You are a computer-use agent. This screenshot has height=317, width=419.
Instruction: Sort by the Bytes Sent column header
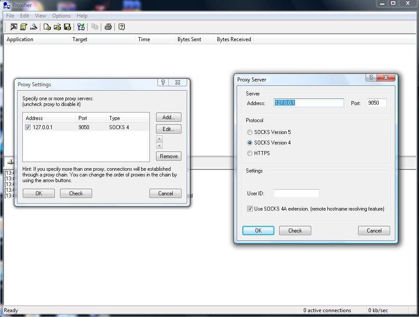[194, 39]
